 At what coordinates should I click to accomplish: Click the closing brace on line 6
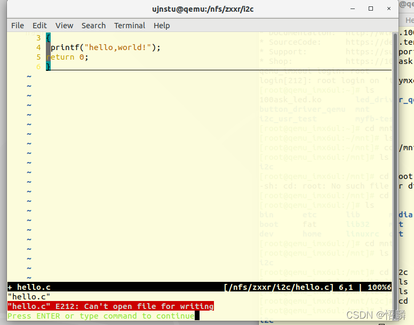[x=48, y=67]
